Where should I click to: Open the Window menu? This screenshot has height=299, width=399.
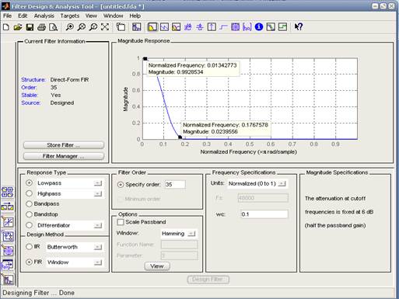pos(114,16)
